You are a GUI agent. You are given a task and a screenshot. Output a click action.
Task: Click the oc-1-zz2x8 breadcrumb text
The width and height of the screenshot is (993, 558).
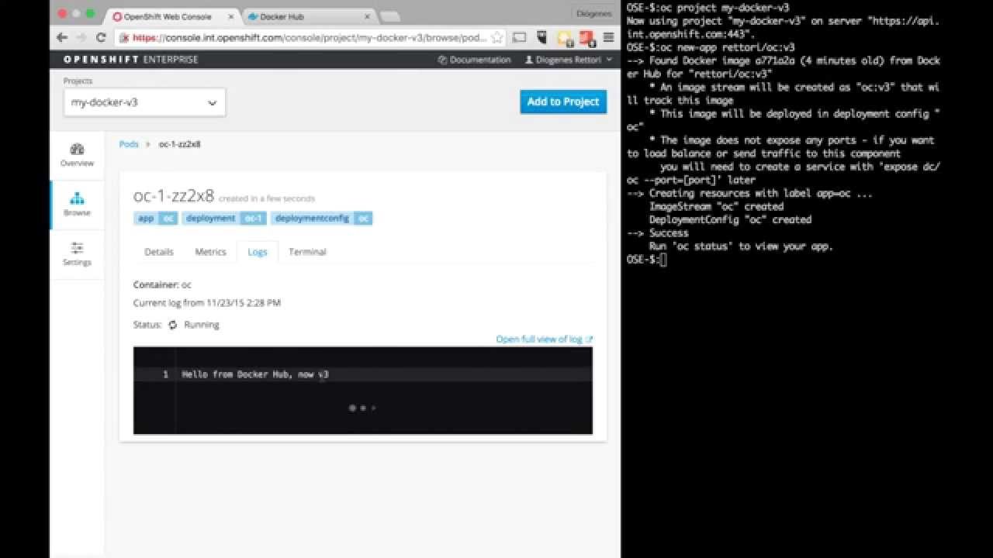[x=179, y=144]
